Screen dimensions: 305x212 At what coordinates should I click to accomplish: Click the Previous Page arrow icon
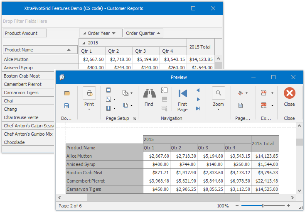[198, 90]
